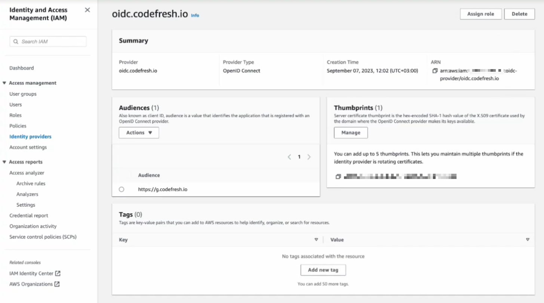Delete the oidc.codefresh.io provider
The height and width of the screenshot is (303, 544).
click(519, 14)
